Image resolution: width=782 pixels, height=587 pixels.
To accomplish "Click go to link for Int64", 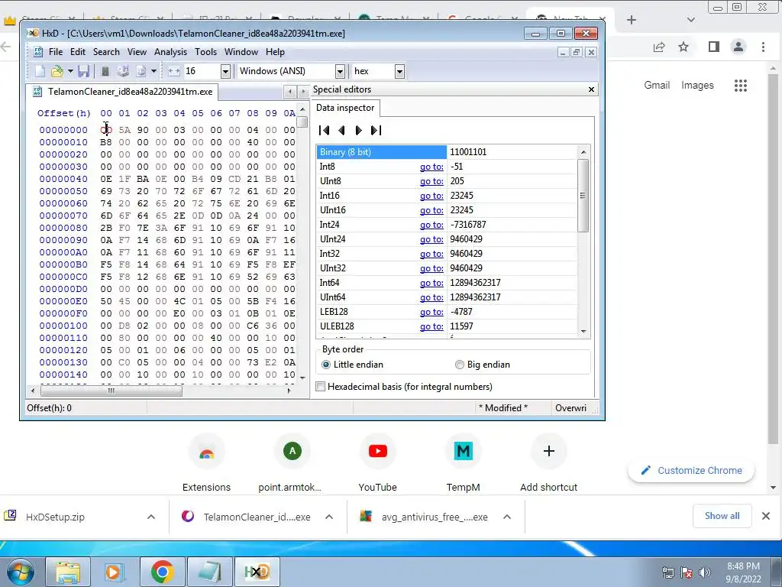I will coord(431,283).
